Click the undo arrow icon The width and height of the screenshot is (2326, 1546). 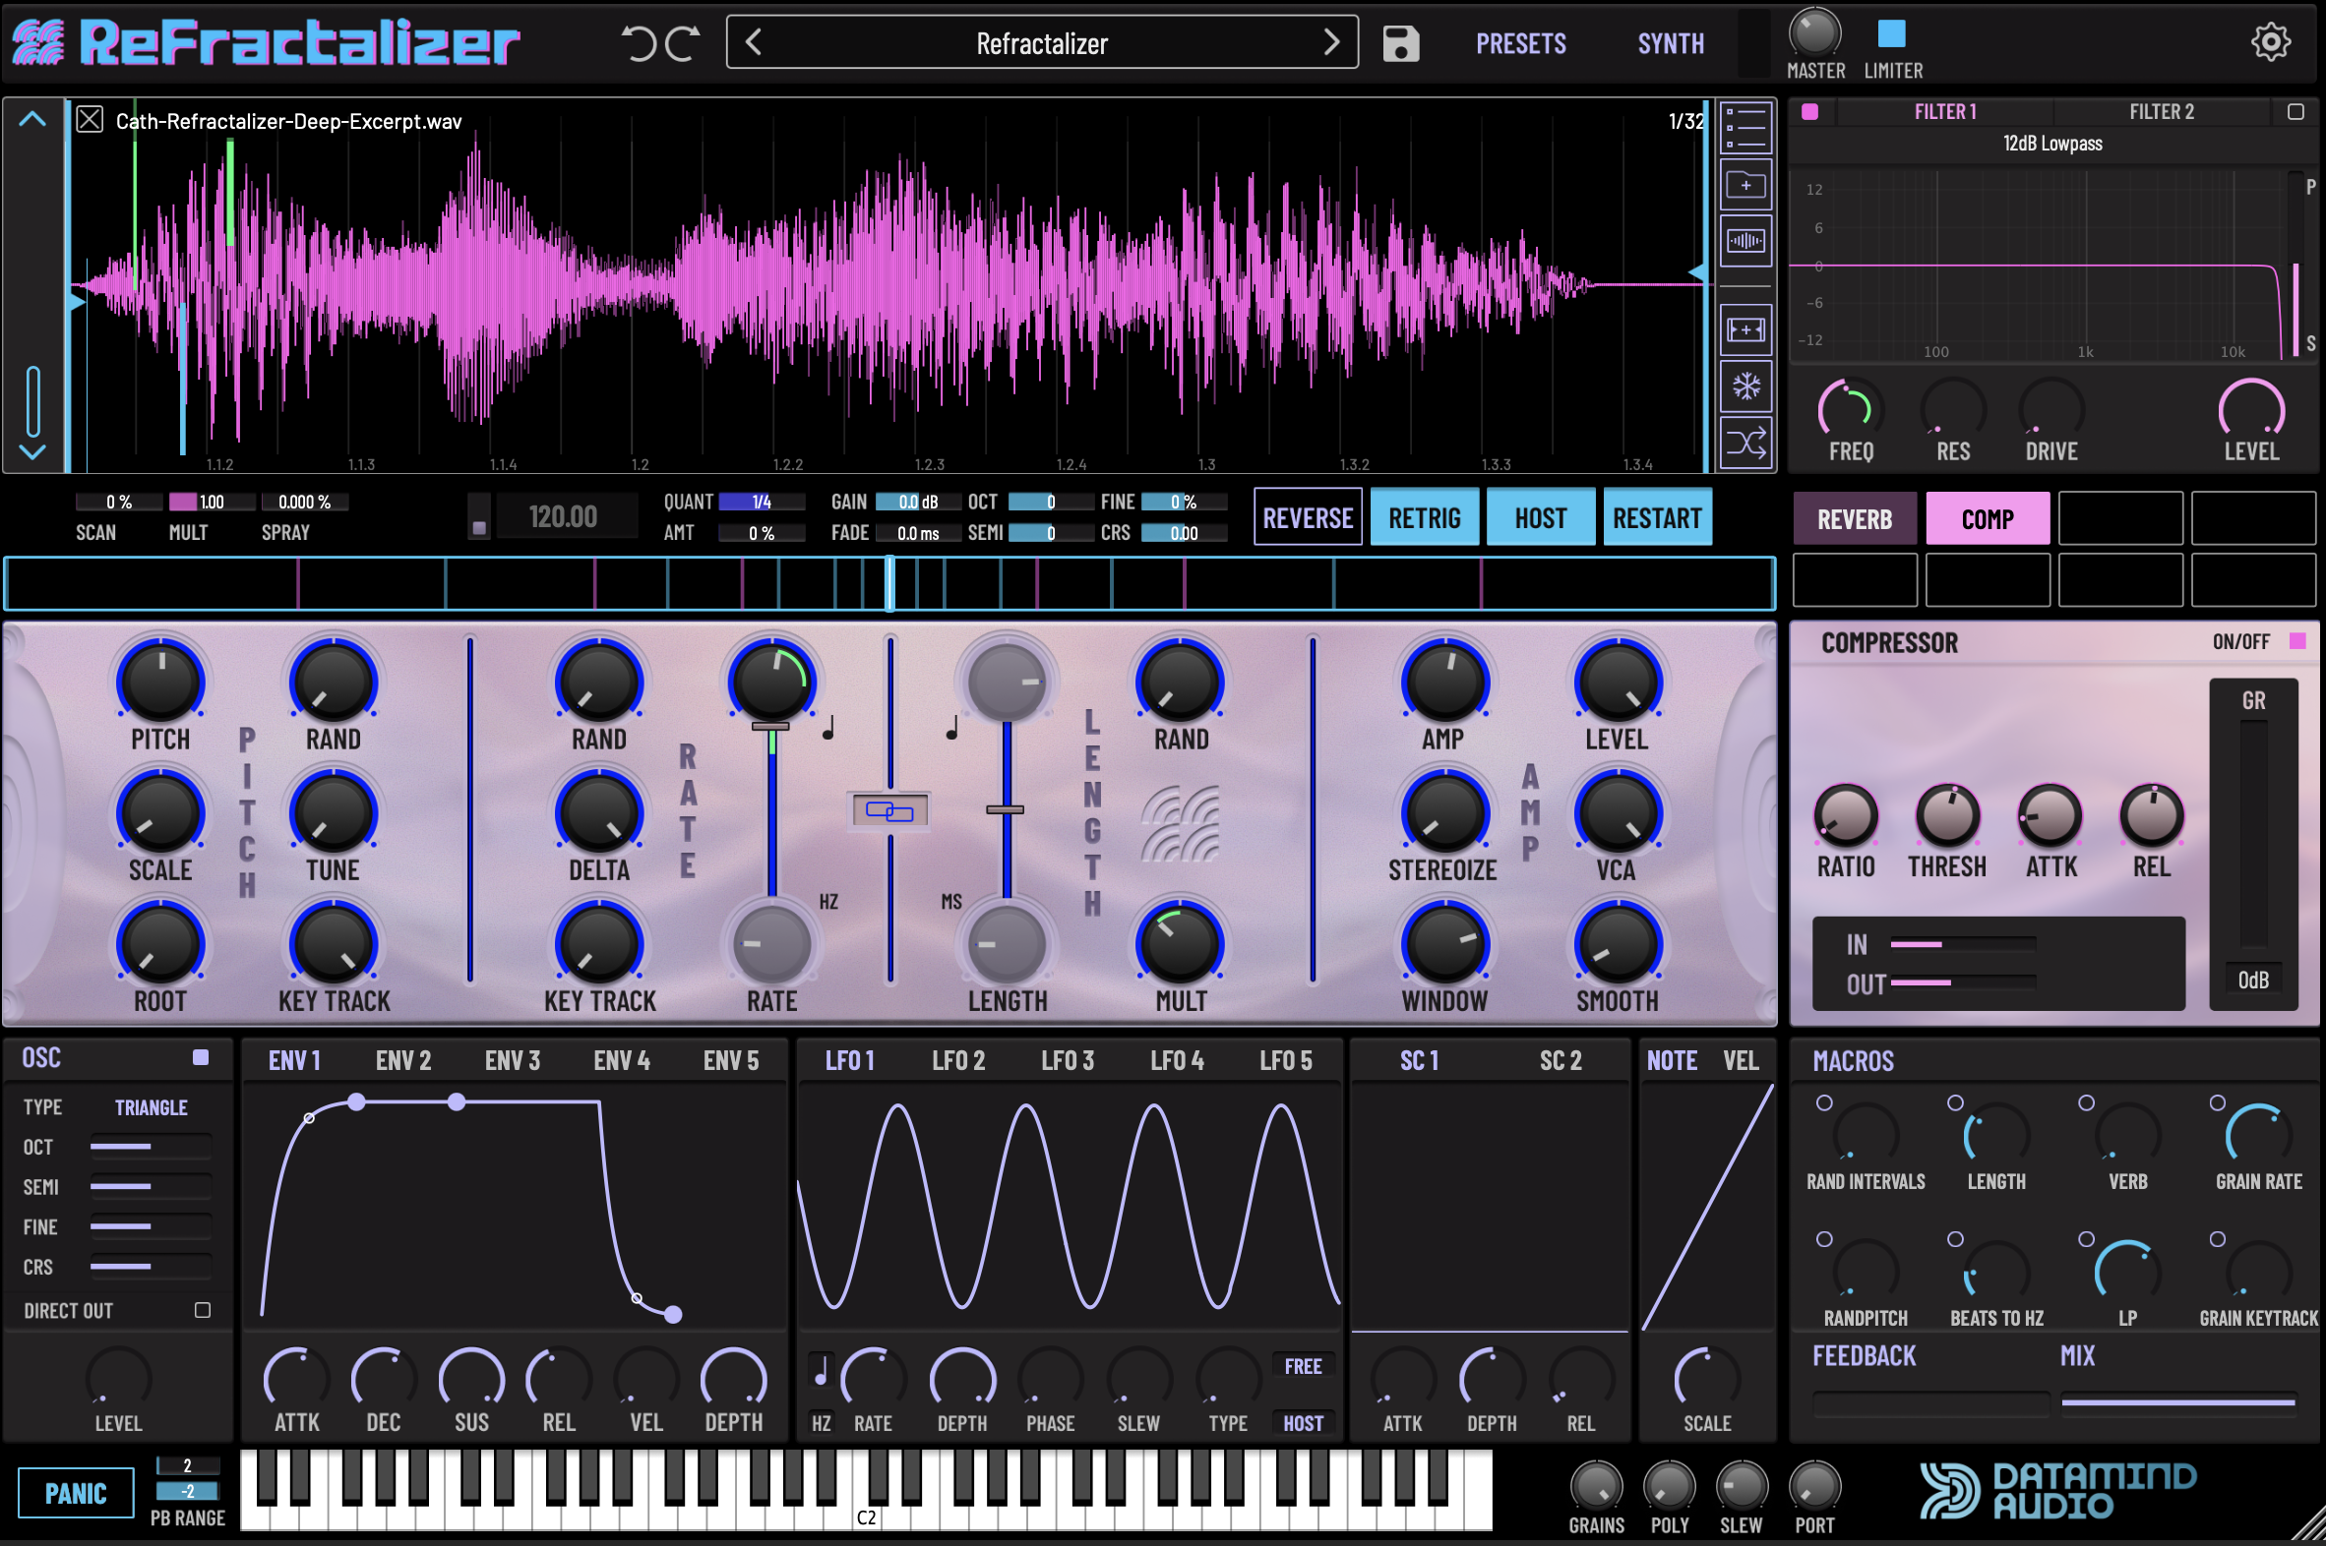coord(639,43)
